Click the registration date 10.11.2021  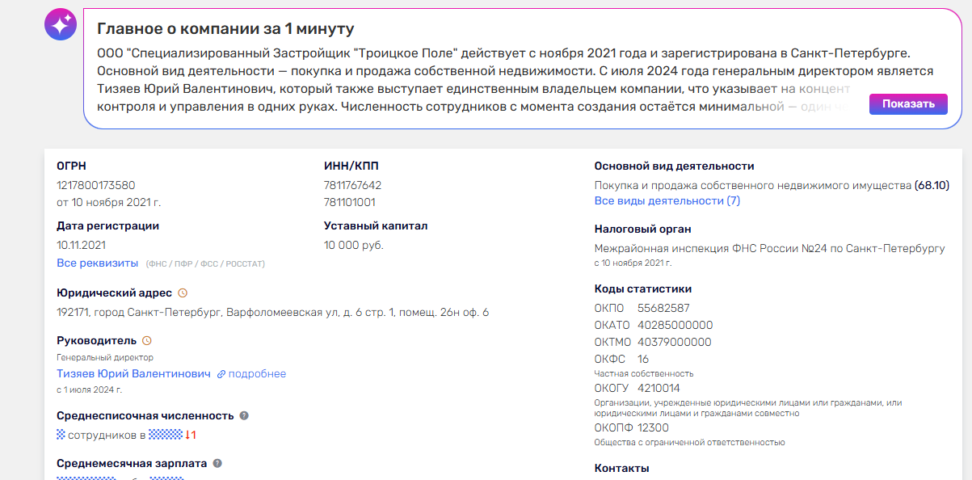[81, 245]
